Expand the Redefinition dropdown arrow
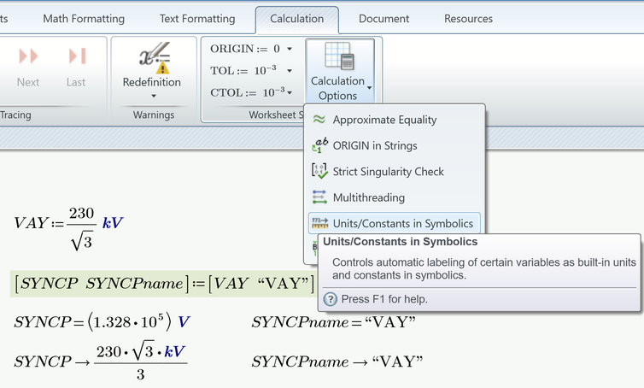The width and height of the screenshot is (644, 388). click(x=154, y=96)
